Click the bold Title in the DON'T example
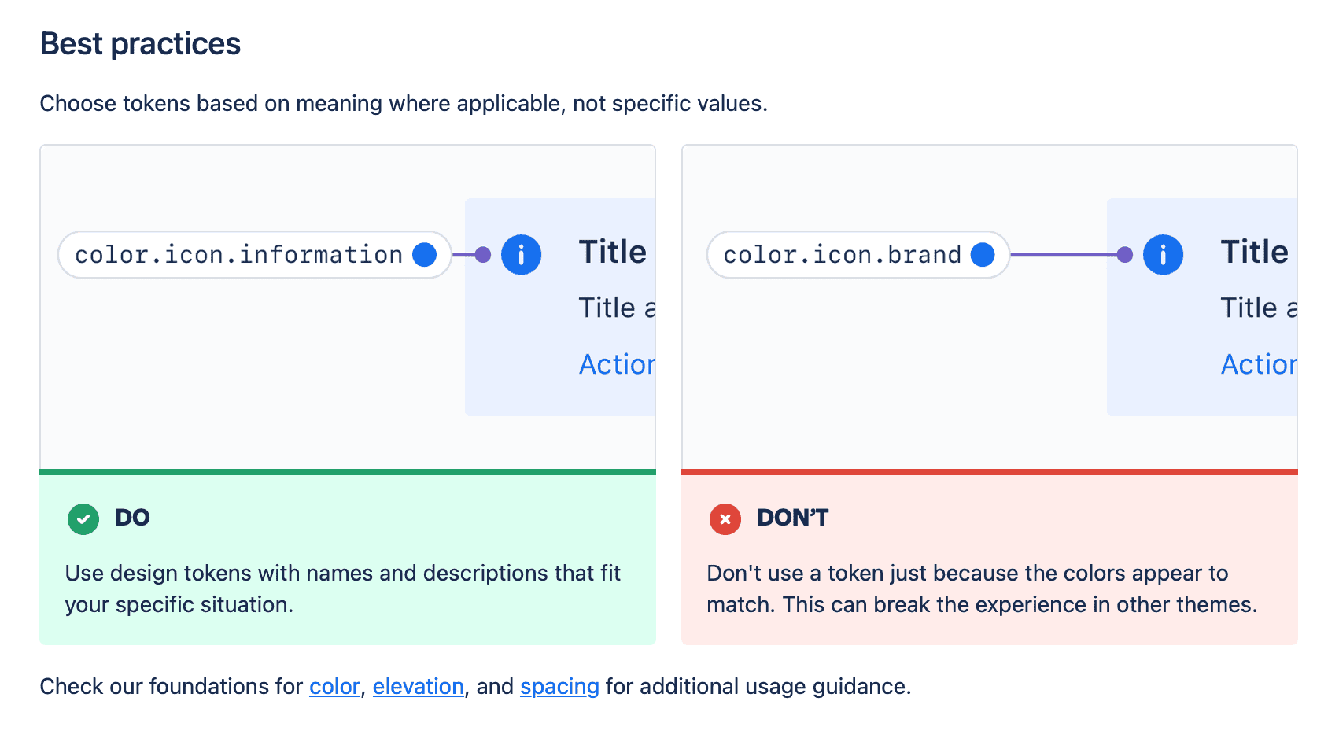This screenshot has width=1339, height=738. tap(1255, 252)
